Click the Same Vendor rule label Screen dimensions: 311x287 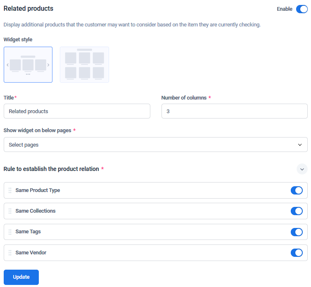point(31,253)
